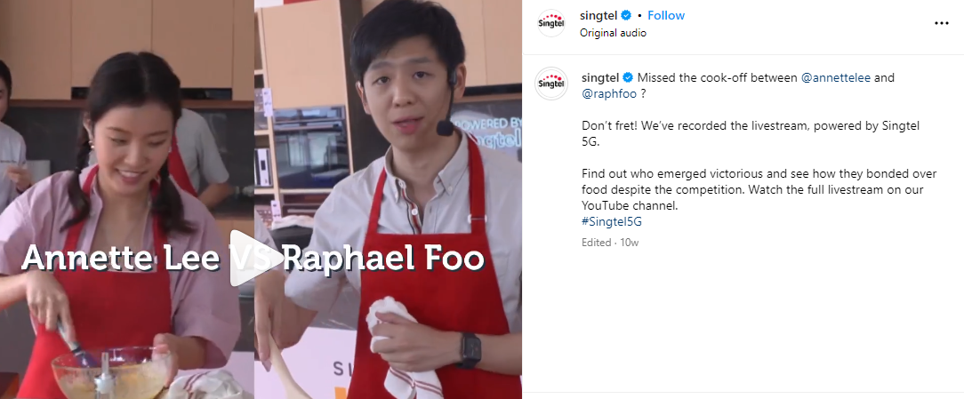Open the singtel username in header

[598, 15]
